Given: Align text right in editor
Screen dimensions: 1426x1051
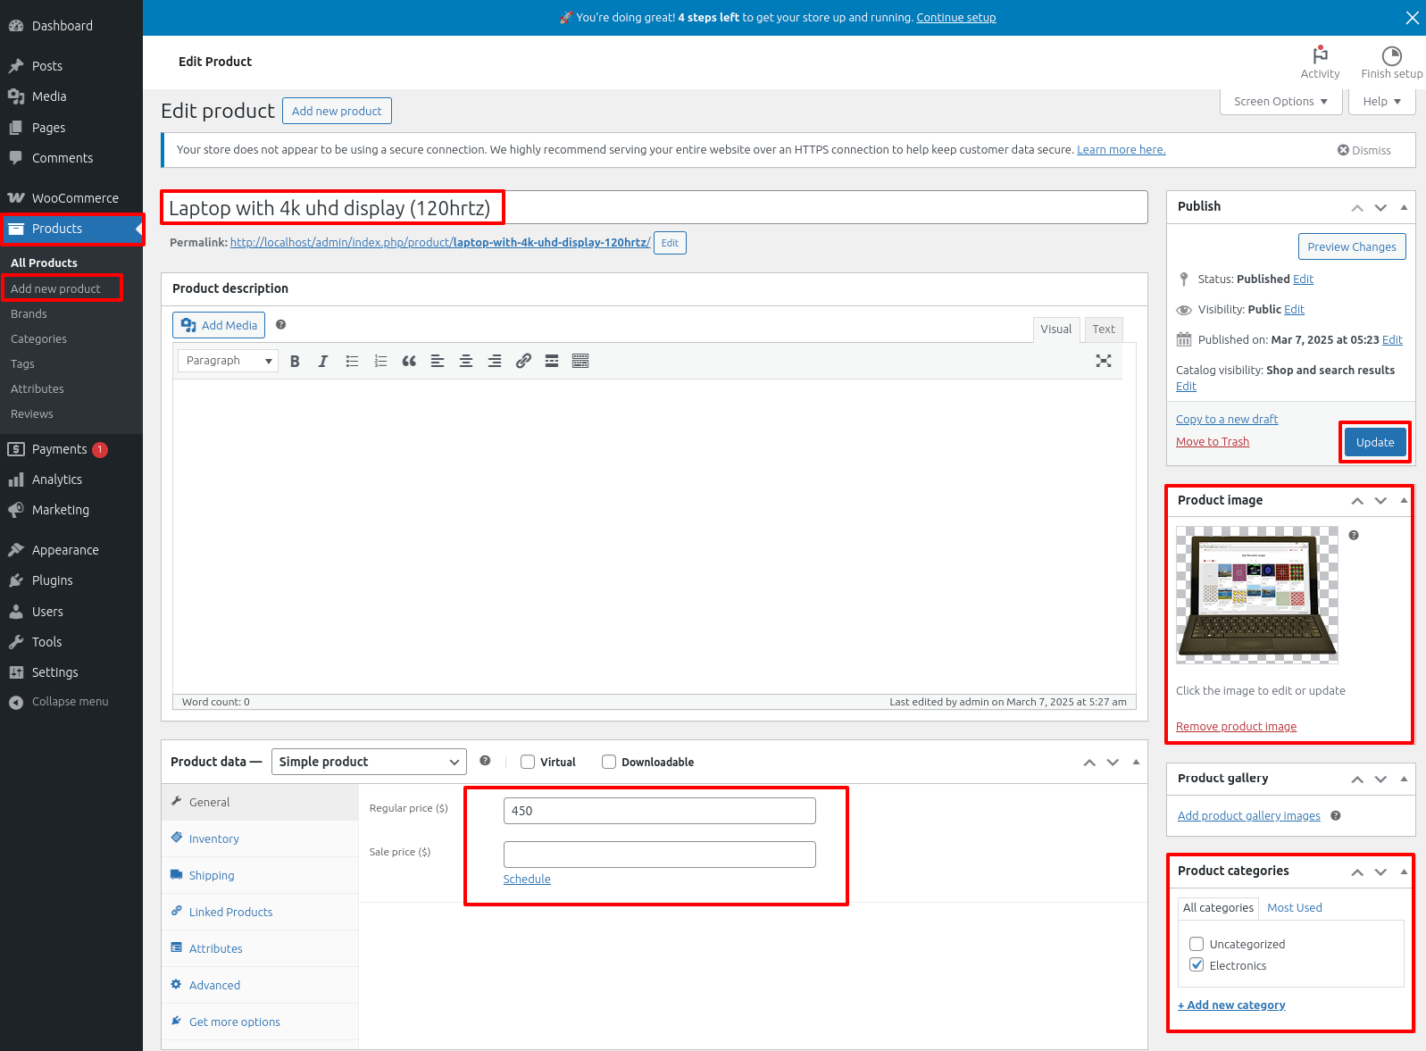Looking at the screenshot, I should pos(495,361).
